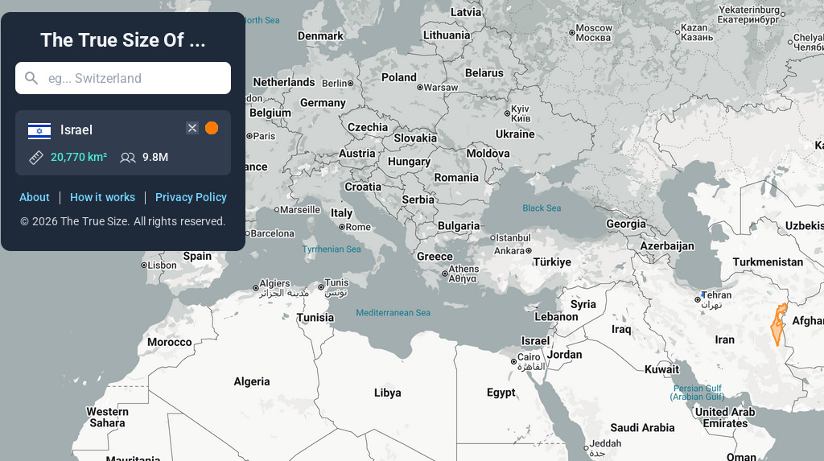Viewport: 824px width, 461px height.
Task: Click the Tunis city marker
Action: 320,287
